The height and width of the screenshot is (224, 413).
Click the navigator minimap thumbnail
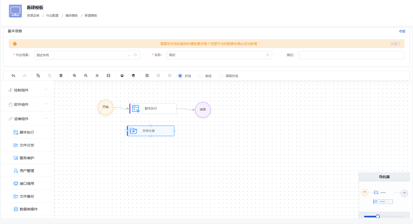[384, 197]
